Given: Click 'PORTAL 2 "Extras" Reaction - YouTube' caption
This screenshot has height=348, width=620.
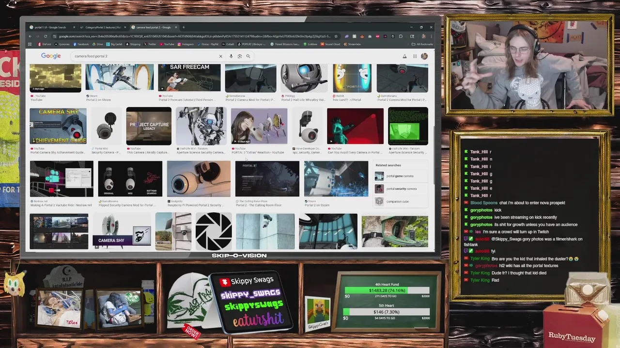Looking at the screenshot, I should (x=258, y=152).
